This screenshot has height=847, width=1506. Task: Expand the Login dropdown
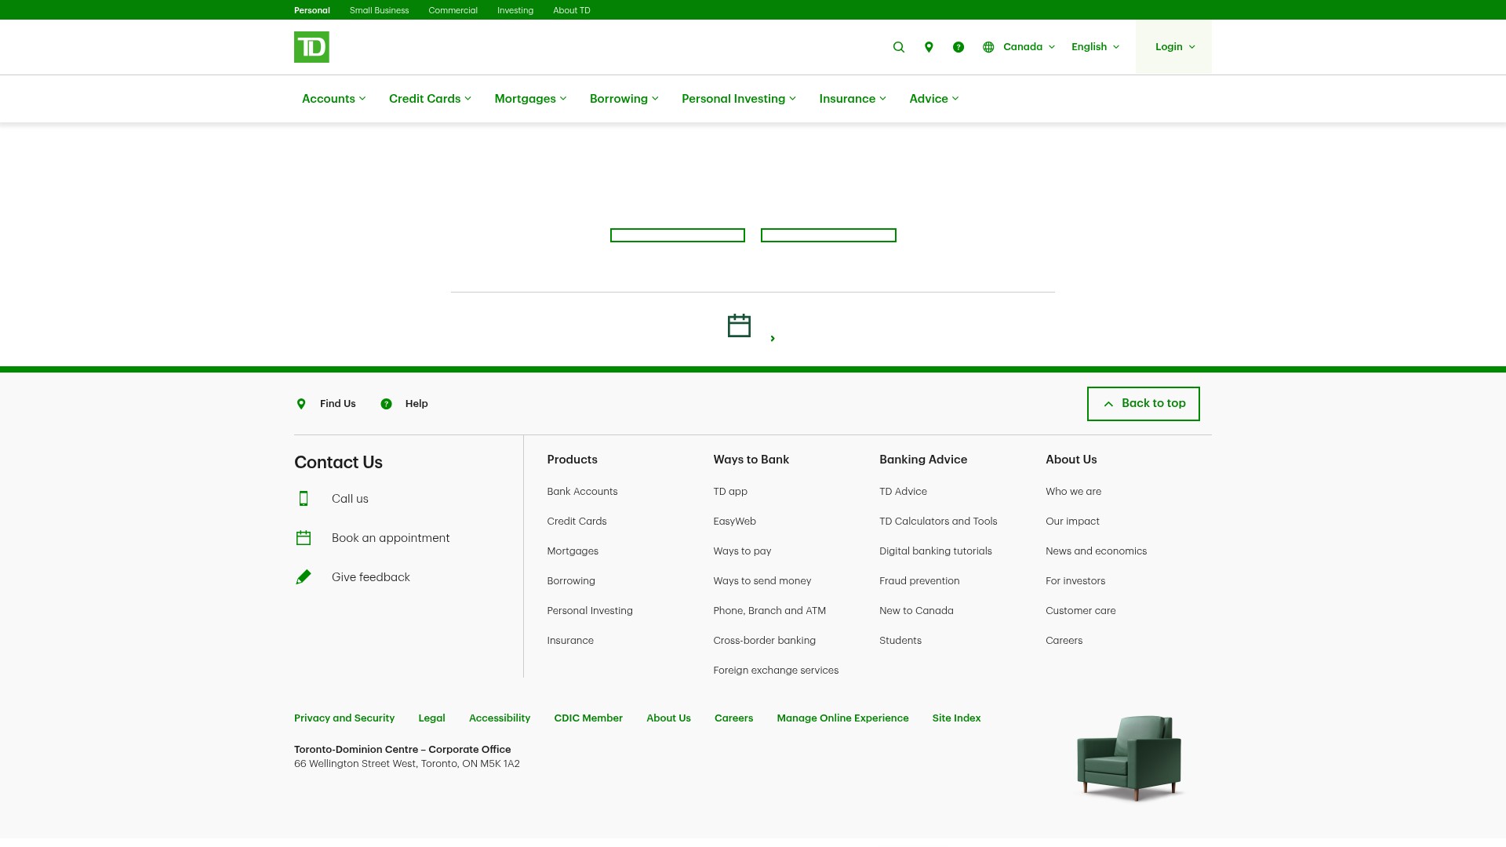[1174, 47]
